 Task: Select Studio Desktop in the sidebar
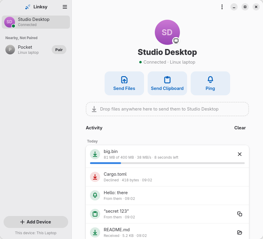[x=36, y=22]
